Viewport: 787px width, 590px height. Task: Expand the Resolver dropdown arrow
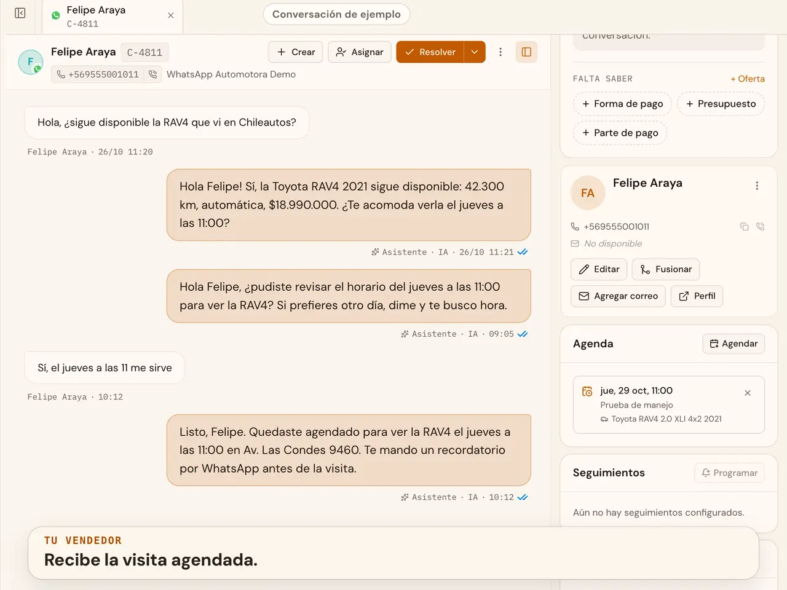[x=475, y=52]
